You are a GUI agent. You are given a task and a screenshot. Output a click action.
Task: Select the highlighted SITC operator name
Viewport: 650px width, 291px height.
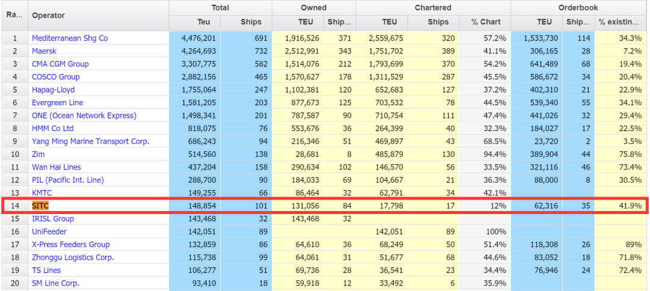(x=40, y=206)
